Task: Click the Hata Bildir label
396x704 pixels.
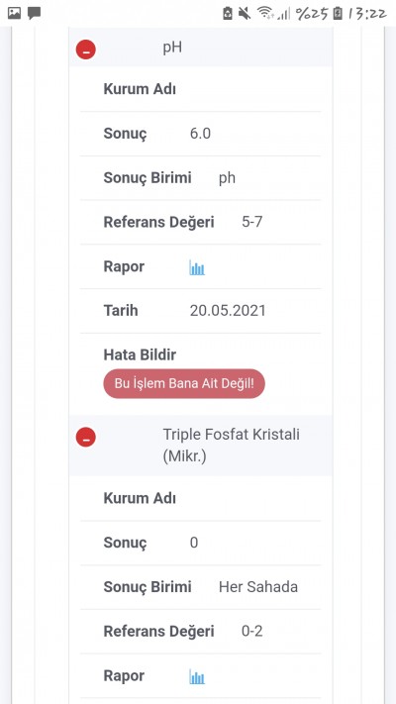Action: pos(140,354)
